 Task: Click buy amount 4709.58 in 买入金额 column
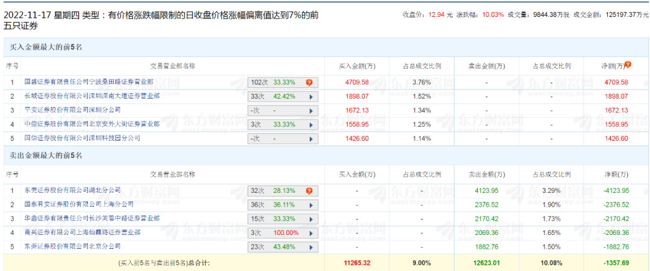pos(356,82)
